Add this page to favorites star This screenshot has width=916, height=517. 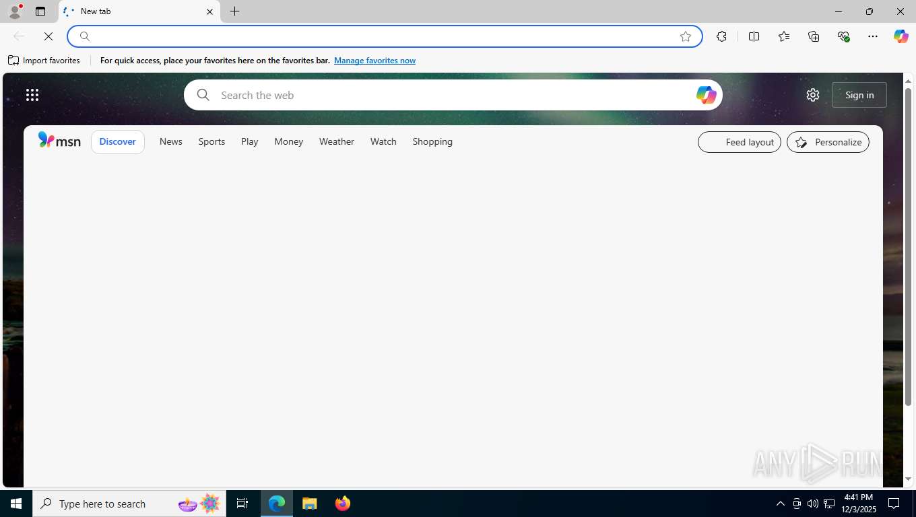click(x=686, y=36)
